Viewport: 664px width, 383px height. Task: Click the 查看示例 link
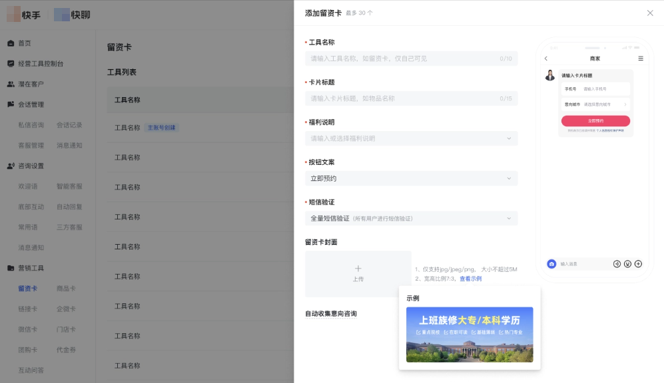click(472, 278)
